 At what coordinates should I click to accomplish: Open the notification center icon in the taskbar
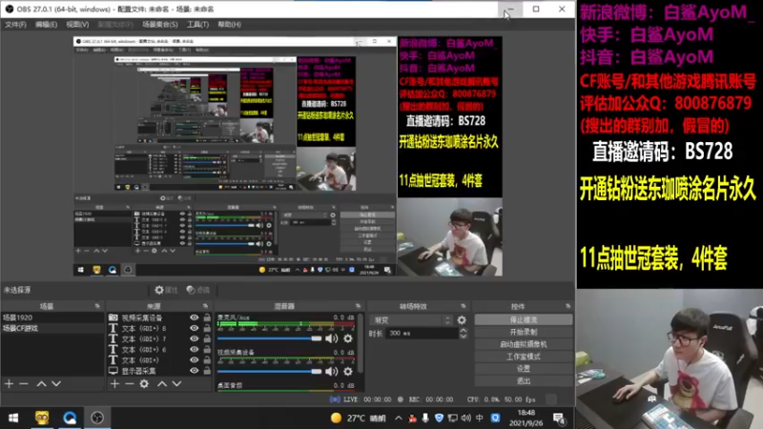coord(559,419)
